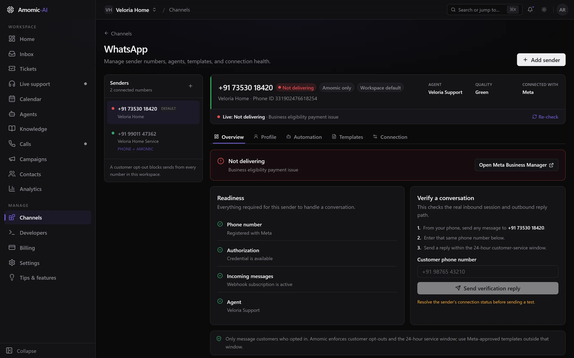Open the Veloria Home workspace switcher
This screenshot has height=358, width=574.
pyautogui.click(x=130, y=10)
